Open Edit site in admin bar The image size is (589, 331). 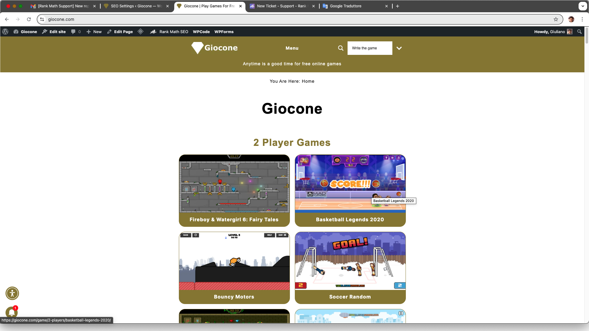point(54,32)
